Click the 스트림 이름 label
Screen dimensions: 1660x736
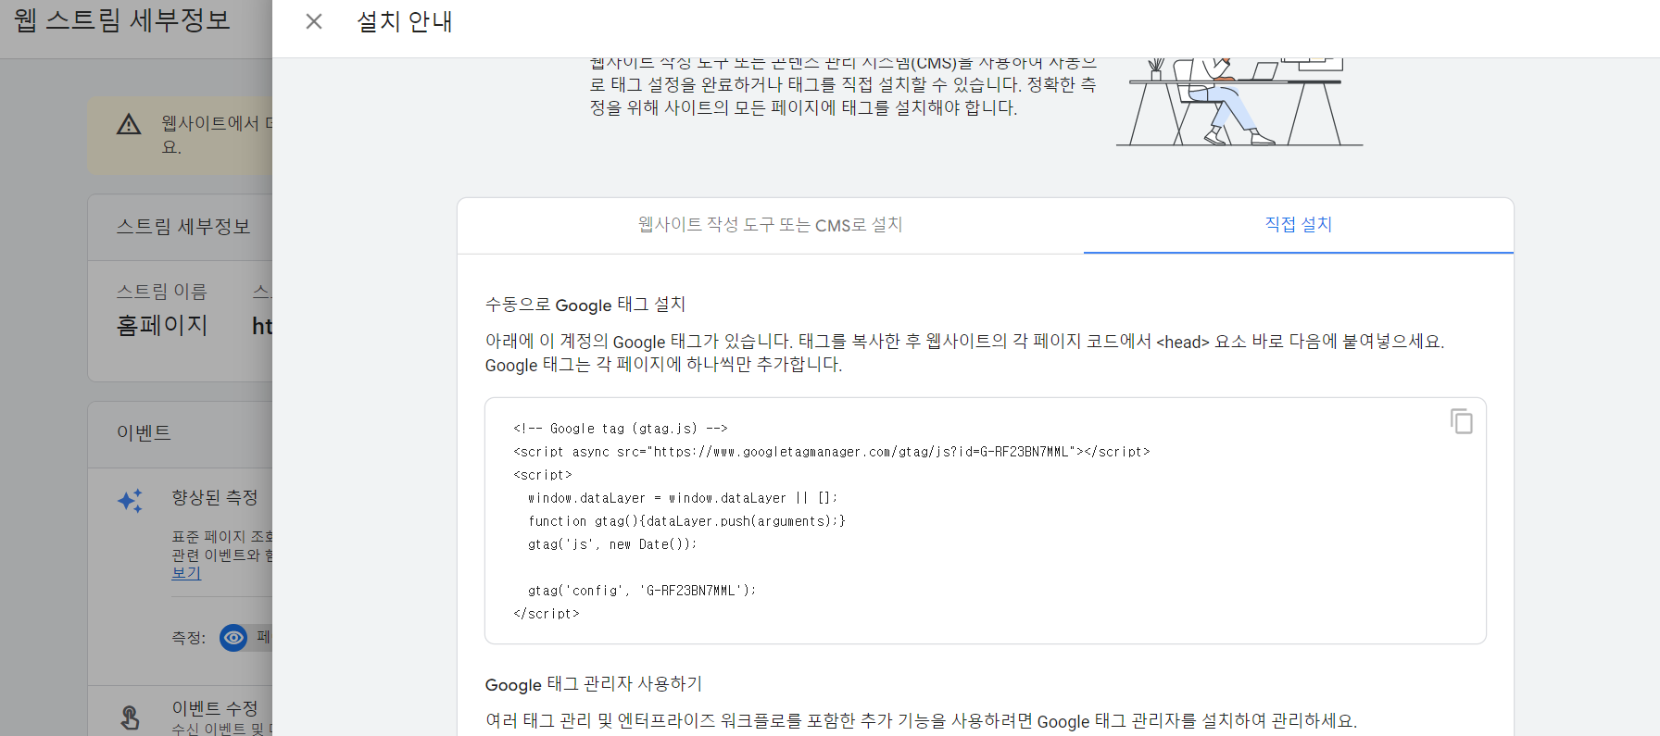tap(161, 292)
